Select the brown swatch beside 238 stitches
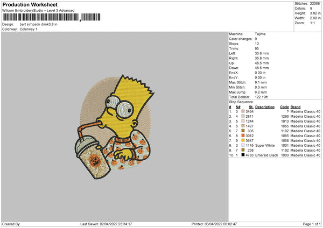Viewport: 323px width, 228px height. coord(243,150)
